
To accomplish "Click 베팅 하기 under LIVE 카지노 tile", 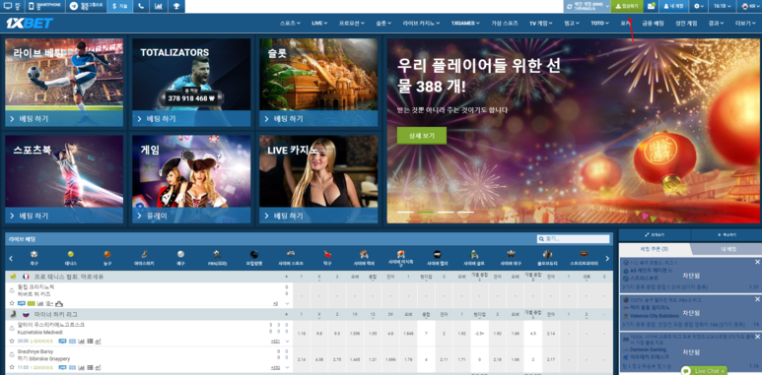I will click(318, 216).
